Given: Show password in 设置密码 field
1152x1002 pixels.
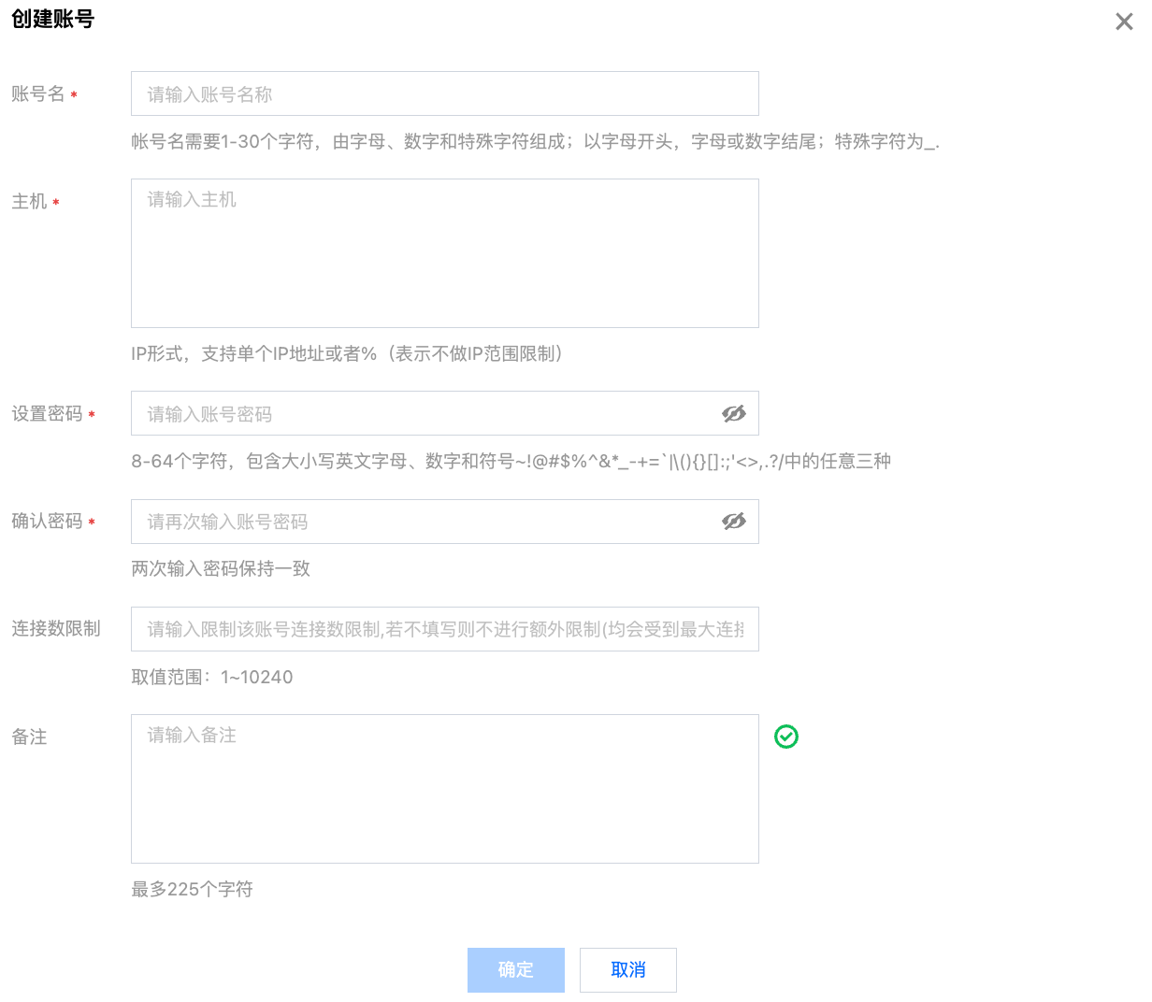Looking at the screenshot, I should pos(734,413).
